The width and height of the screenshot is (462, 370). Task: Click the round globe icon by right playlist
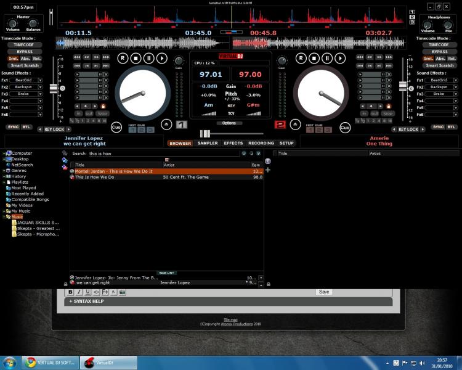[268, 161]
